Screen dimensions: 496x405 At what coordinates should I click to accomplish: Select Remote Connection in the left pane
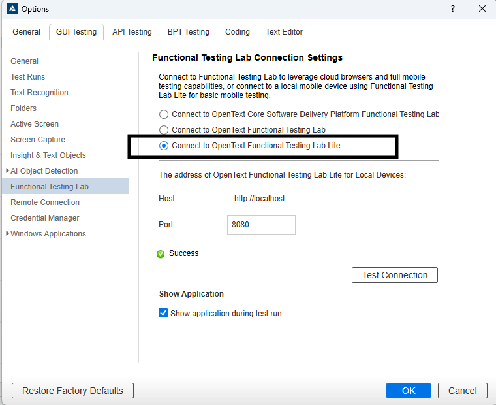click(45, 202)
